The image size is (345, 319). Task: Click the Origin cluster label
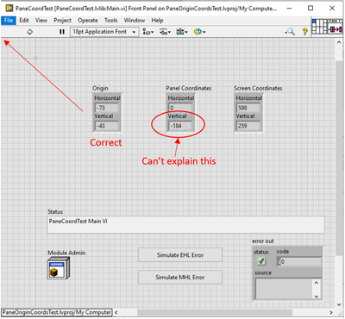coord(100,88)
